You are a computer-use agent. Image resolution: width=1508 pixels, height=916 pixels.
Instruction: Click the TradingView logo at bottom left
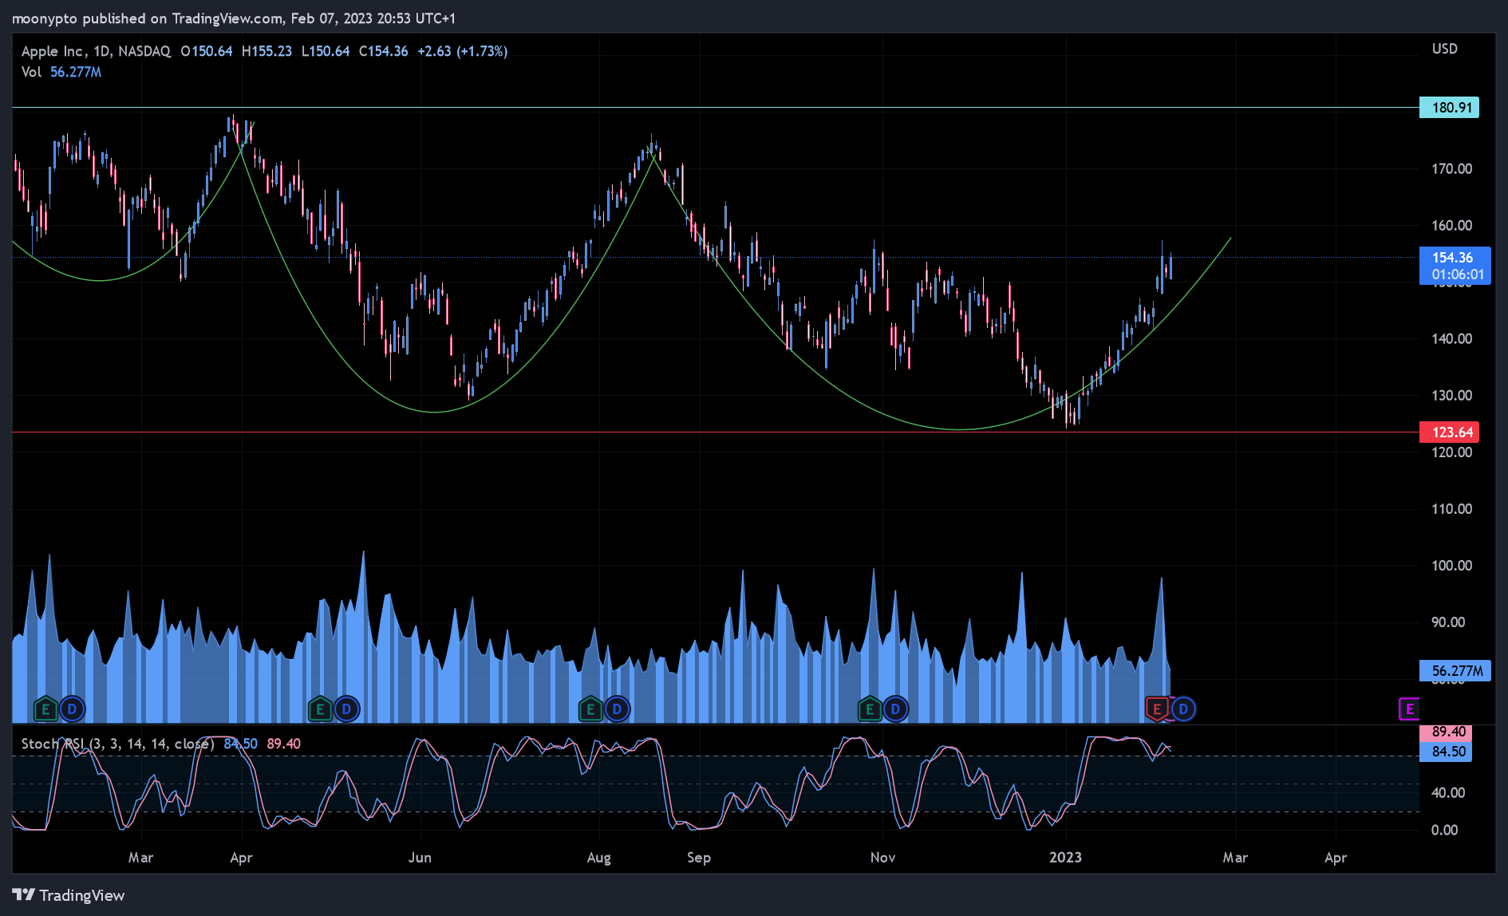coord(69,895)
